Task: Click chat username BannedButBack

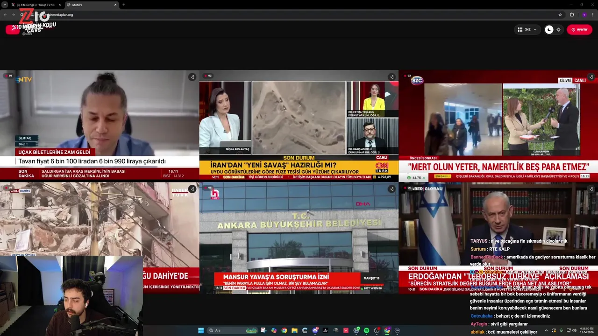Action: pyautogui.click(x=487, y=257)
